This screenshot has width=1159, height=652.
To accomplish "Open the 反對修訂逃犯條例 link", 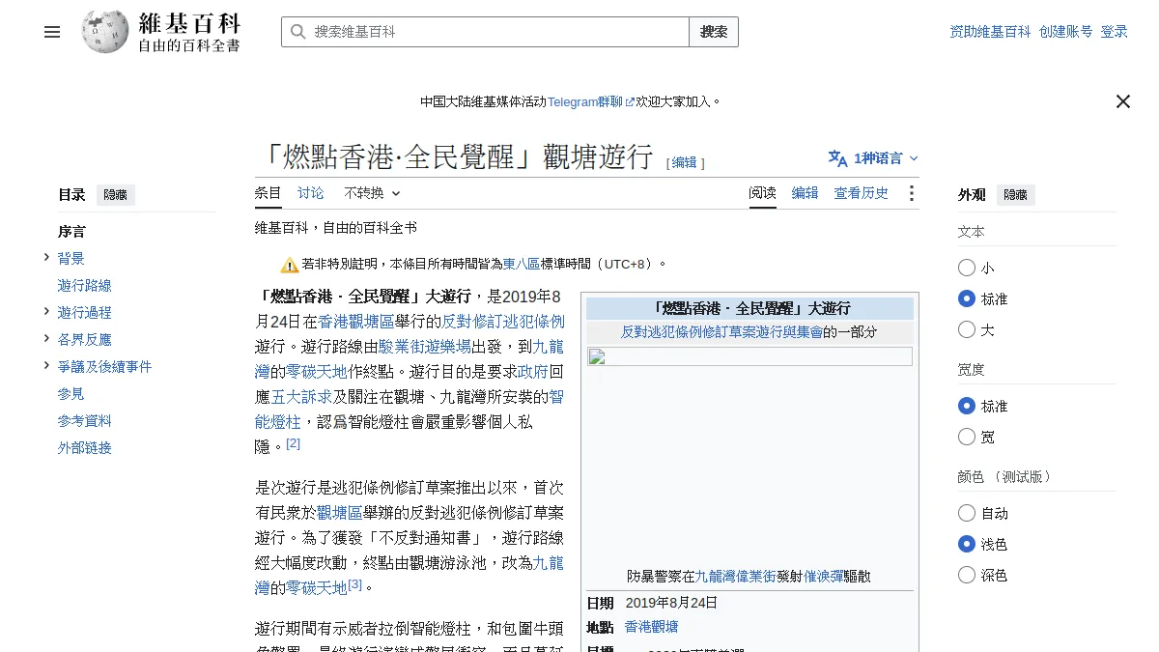I will point(503,322).
